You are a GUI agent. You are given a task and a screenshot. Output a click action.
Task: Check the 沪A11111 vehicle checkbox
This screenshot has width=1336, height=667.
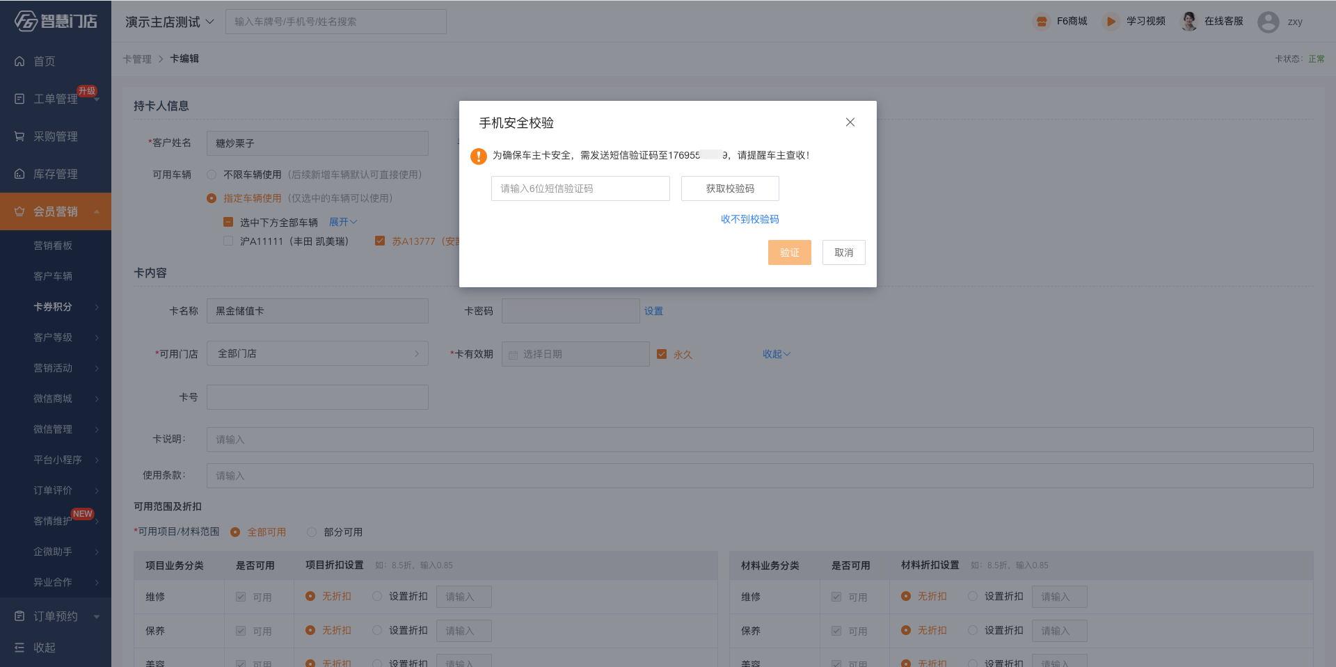point(228,241)
